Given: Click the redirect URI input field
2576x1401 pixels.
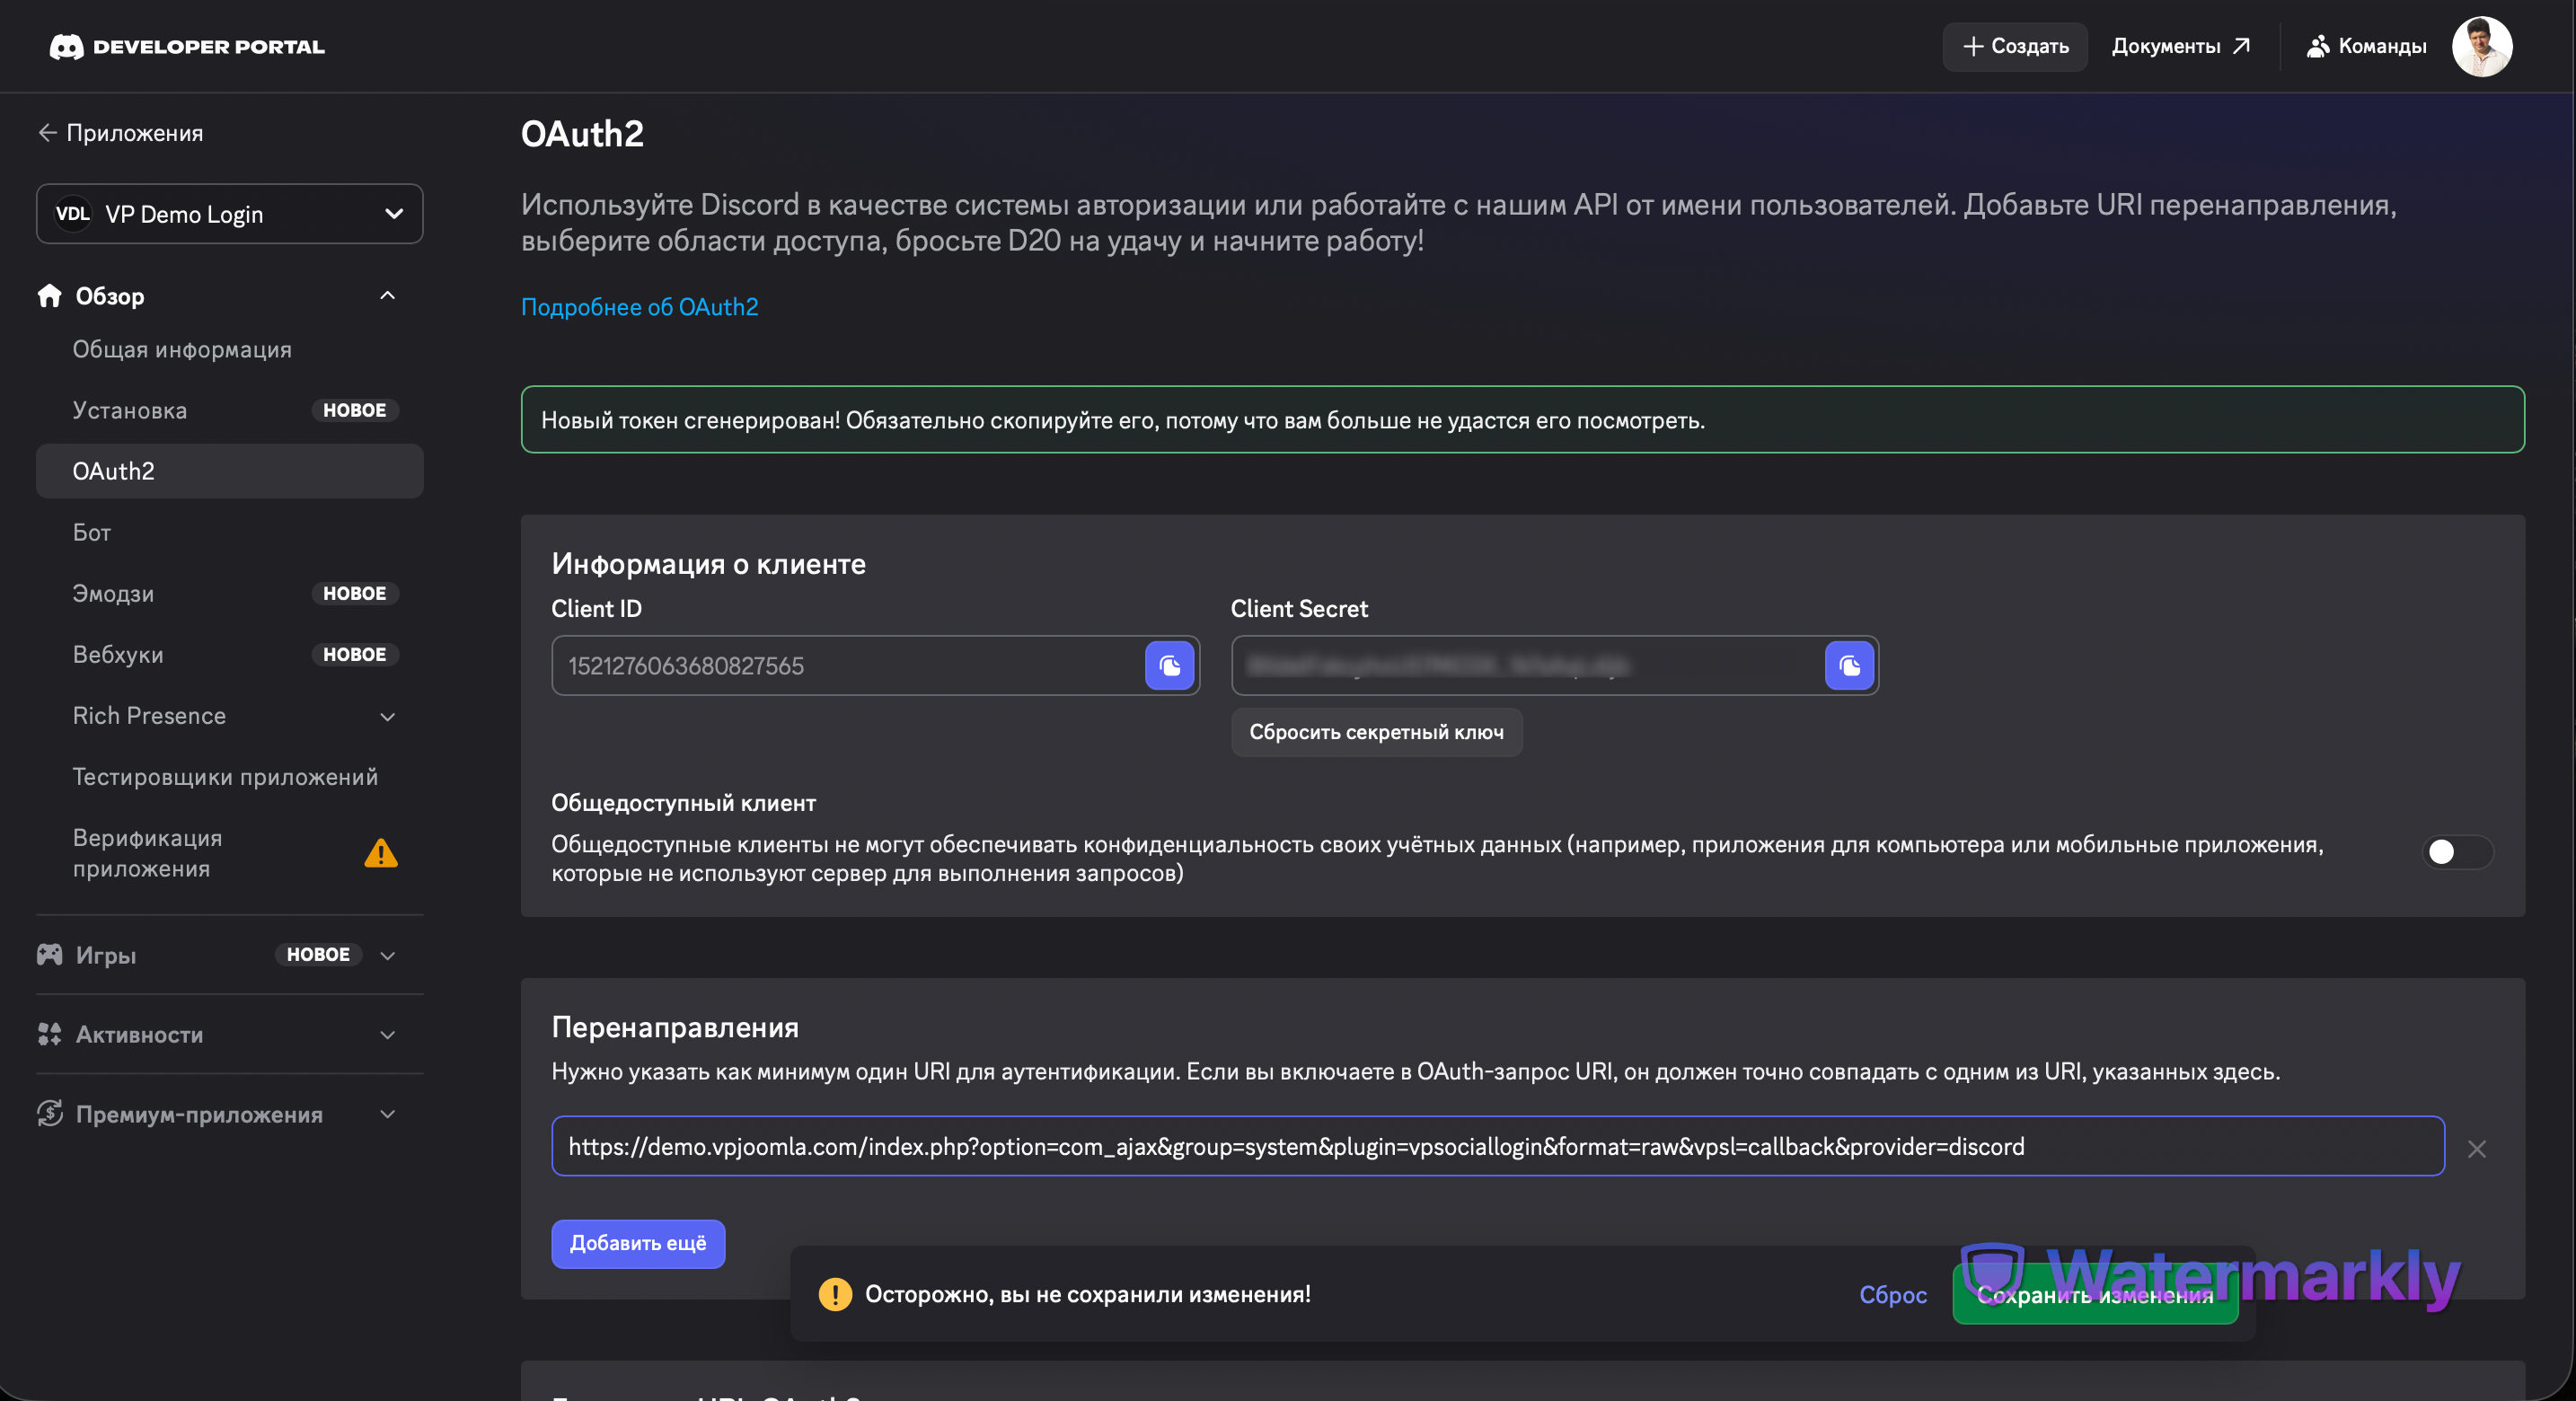Looking at the screenshot, I should click(x=1498, y=1146).
